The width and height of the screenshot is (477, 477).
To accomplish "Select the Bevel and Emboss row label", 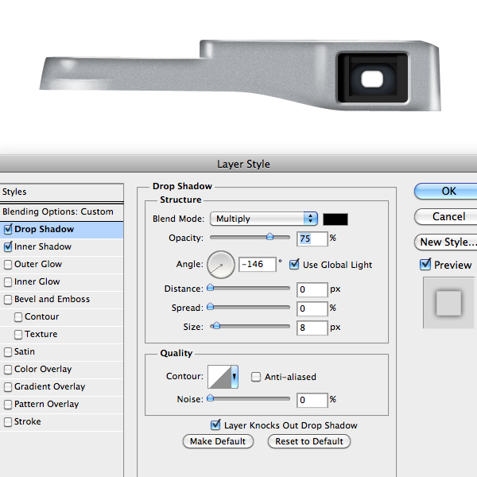I will coord(52,300).
